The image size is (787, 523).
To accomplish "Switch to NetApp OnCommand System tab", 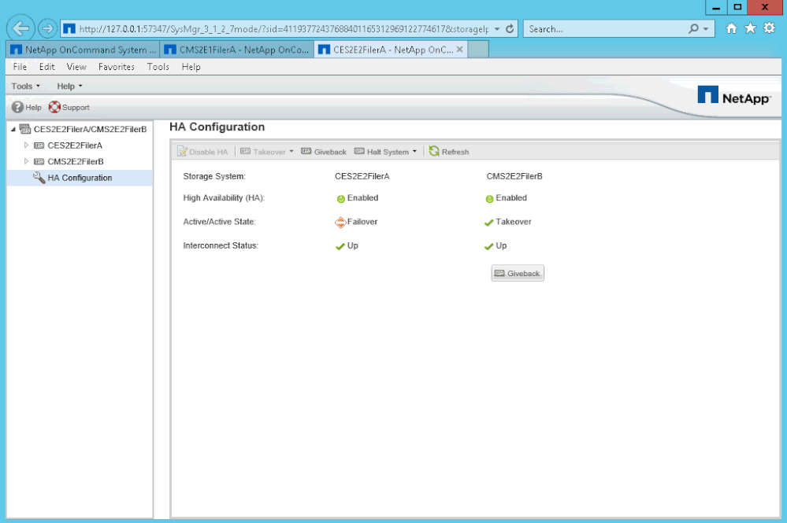I will [x=83, y=50].
